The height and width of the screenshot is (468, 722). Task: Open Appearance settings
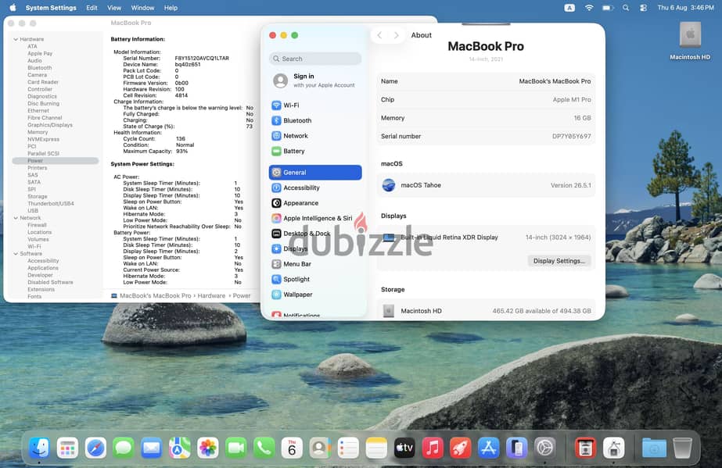pos(315,202)
